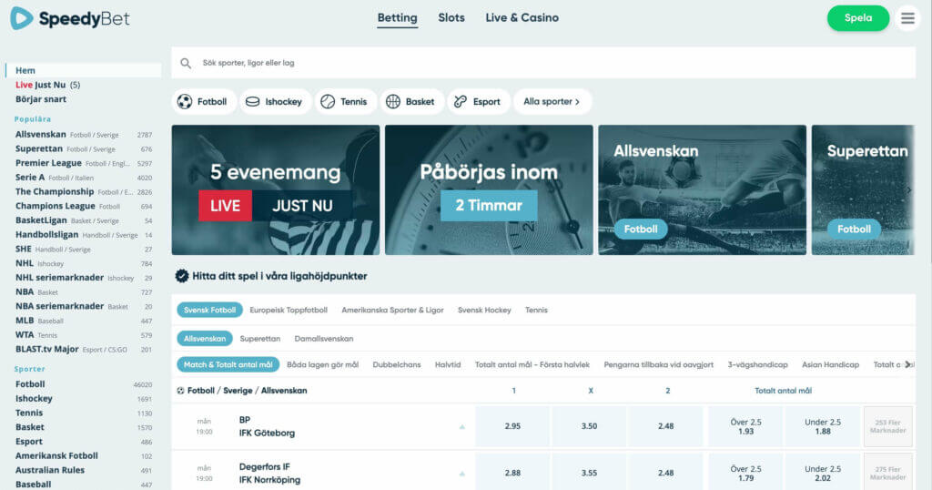This screenshot has width=932, height=490.
Task: Select the Båda lagen gör mål market
Action: [x=323, y=364]
